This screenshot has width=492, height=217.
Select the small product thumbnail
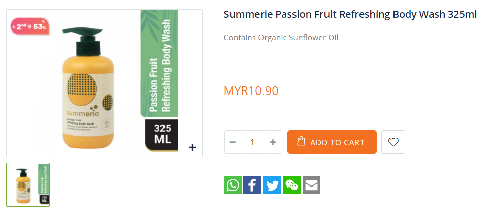tap(28, 185)
